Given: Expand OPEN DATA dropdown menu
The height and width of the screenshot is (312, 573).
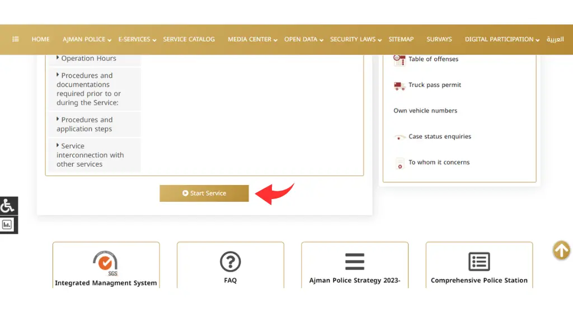Looking at the screenshot, I should pos(304,39).
